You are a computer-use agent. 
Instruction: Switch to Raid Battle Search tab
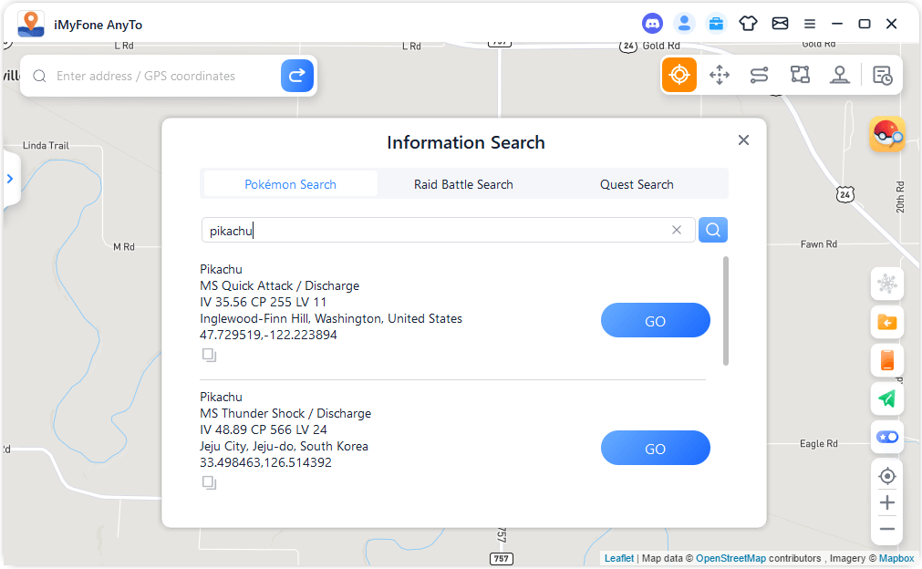[x=463, y=184]
